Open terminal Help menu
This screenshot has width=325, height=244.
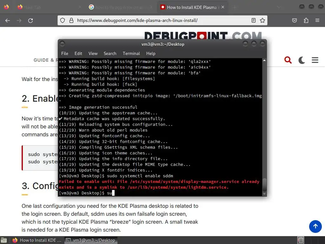[151, 53]
